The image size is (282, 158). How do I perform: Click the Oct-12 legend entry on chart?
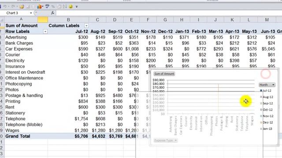coord(267,110)
